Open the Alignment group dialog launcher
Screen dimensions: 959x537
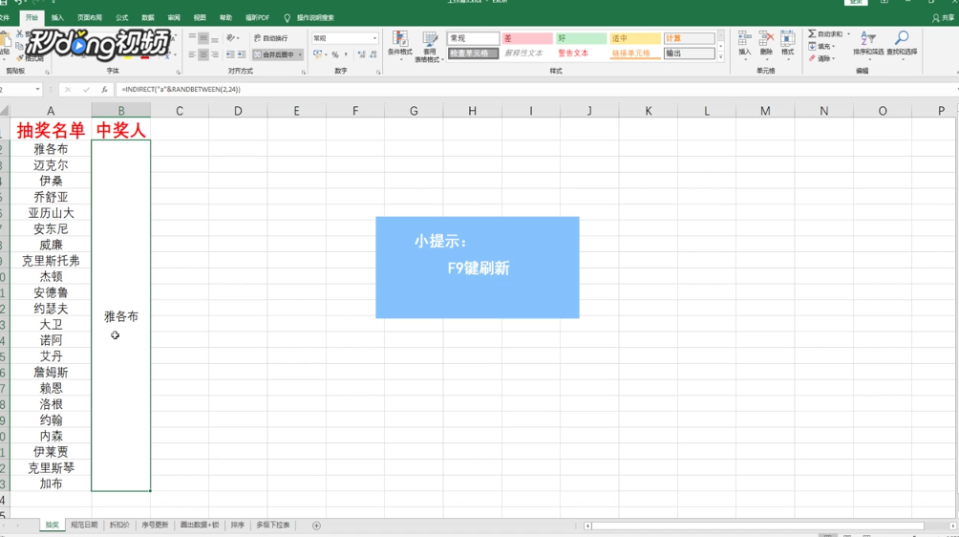pos(304,73)
